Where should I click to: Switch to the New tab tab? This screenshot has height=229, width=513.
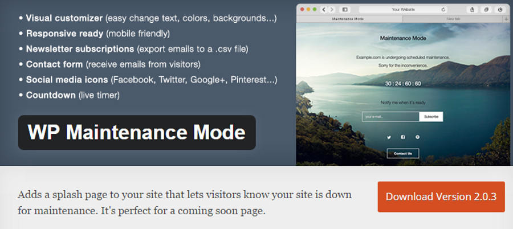click(x=453, y=19)
